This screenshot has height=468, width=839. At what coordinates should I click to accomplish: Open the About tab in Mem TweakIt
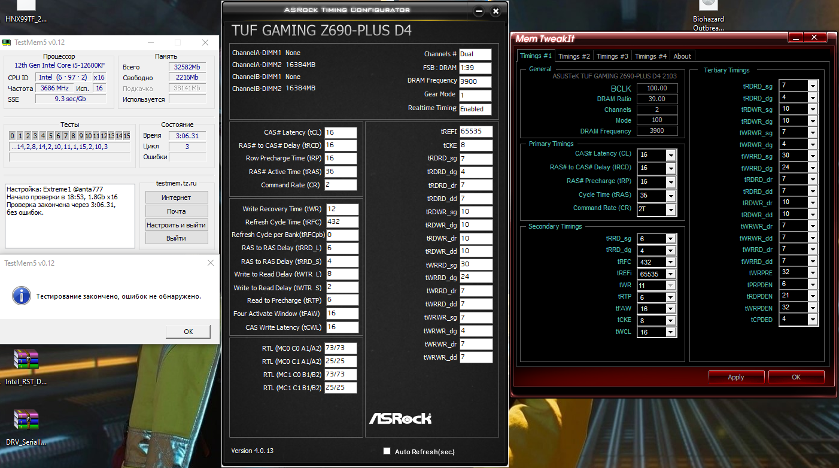click(682, 56)
